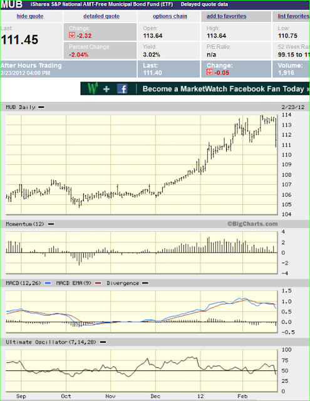Screen dimensions: 310x401
Task: Click the after hours volume 1,916
Action: 286,73
